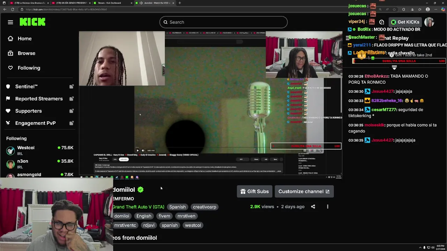Open the Home icon in the sidebar
Image resolution: width=447 pixels, height=251 pixels.
click(10, 39)
